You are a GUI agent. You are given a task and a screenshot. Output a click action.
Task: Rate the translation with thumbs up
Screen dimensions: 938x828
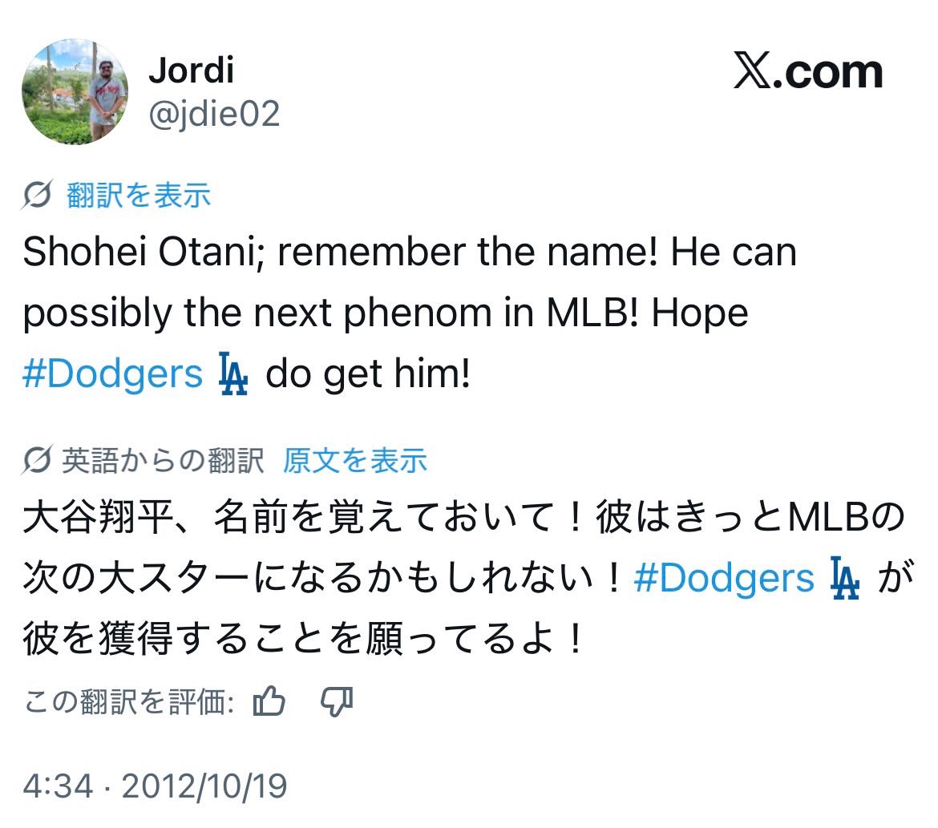(x=269, y=703)
